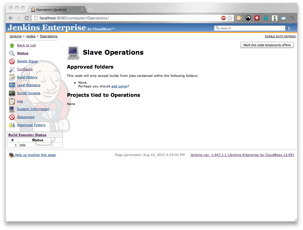303x230 pixels.
Task: Click the clipboard icon beside Log
Action: [12, 101]
